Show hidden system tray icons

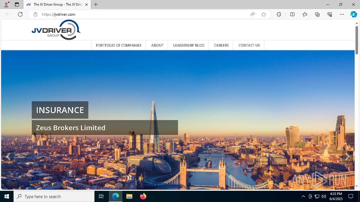(303, 196)
